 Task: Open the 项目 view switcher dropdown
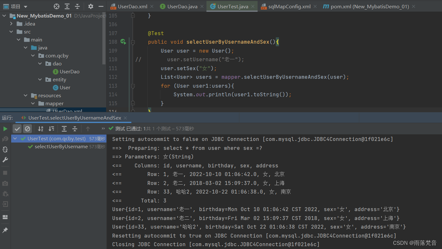(x=25, y=6)
